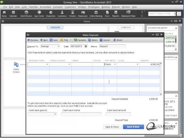Open the search scope dropdown arrow
Viewport: 184px width, 138px height.
point(175,14)
